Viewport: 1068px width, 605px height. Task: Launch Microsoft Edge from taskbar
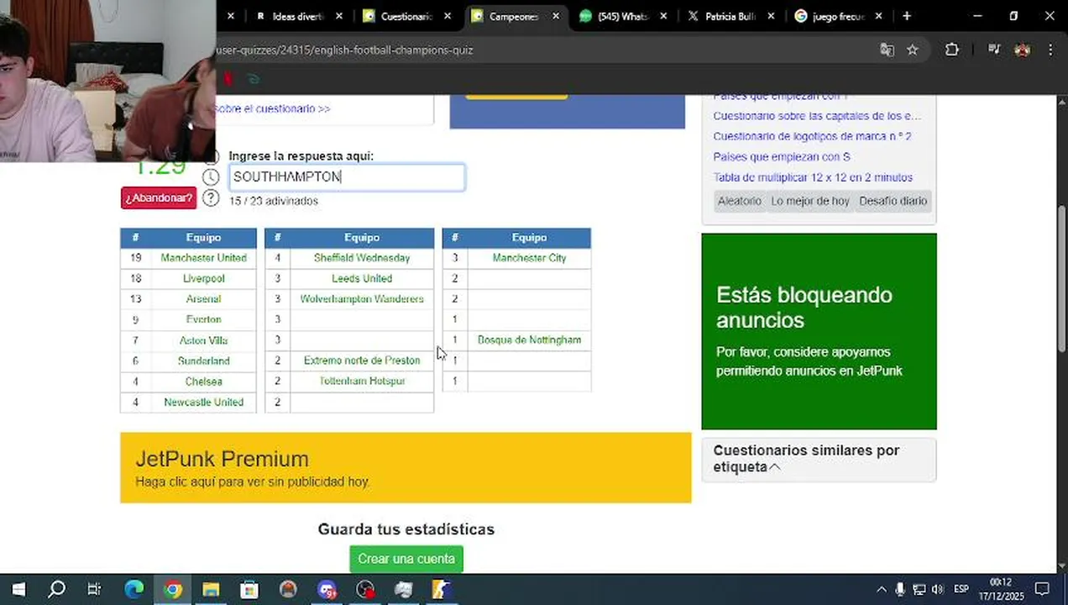click(134, 589)
